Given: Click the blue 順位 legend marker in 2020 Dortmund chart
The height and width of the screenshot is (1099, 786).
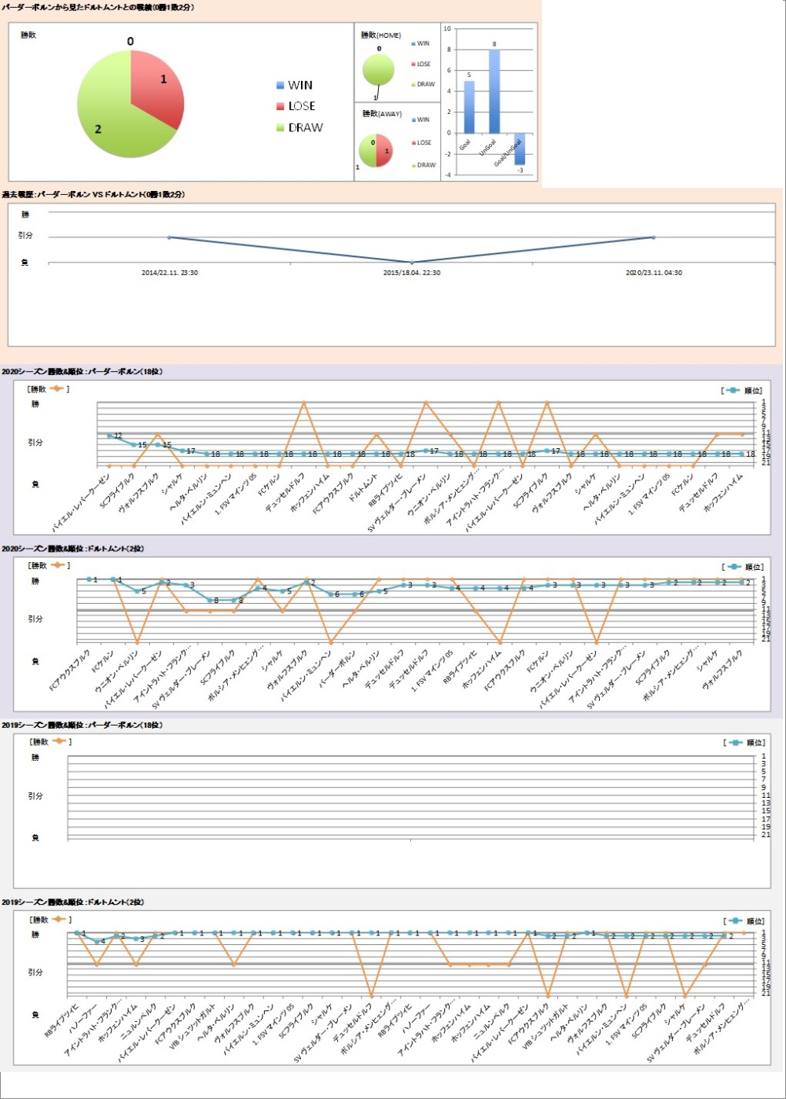Looking at the screenshot, I should pyautogui.click(x=733, y=567).
